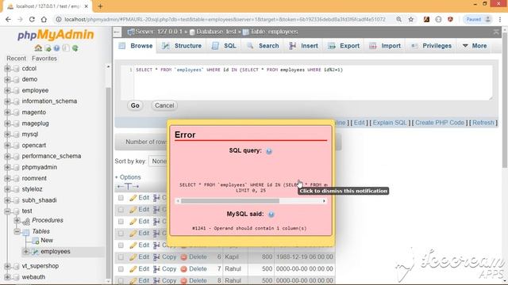Click browser reload button

coord(32,19)
